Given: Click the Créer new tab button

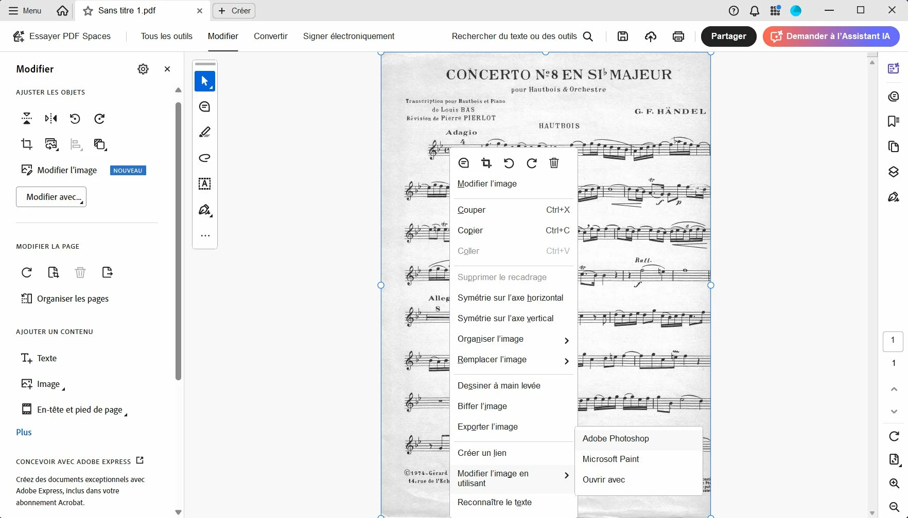Looking at the screenshot, I should click(234, 11).
